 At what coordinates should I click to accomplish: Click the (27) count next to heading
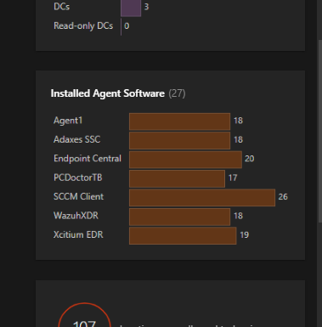tap(177, 93)
